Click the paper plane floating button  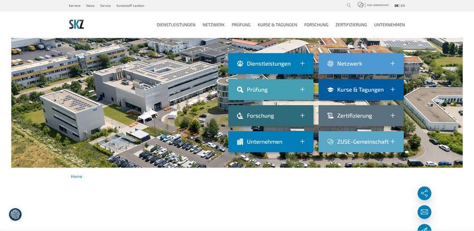[x=424, y=228]
